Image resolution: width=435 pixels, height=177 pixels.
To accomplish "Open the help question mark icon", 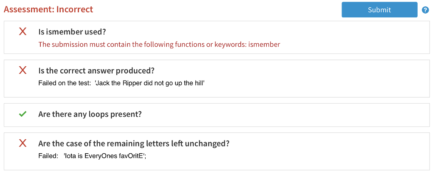I will click(425, 10).
